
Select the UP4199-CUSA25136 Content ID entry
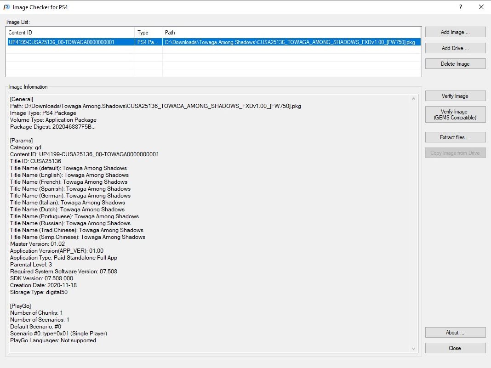click(x=62, y=42)
